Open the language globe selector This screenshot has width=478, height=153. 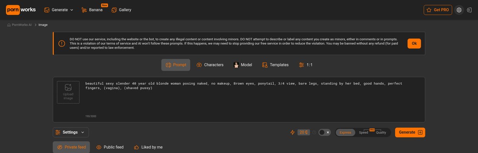pyautogui.click(x=459, y=10)
